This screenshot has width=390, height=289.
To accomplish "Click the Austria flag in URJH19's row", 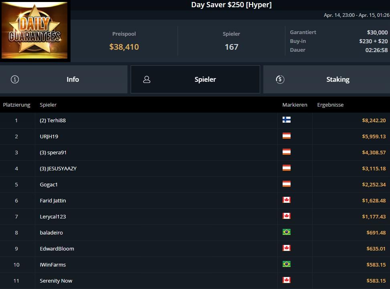I will click(x=286, y=136).
